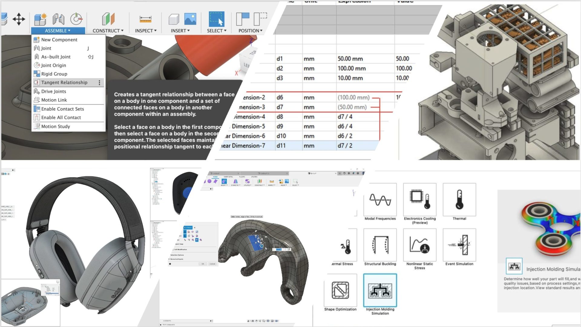Select the Injection Molding Simulation tile

(x=380, y=290)
